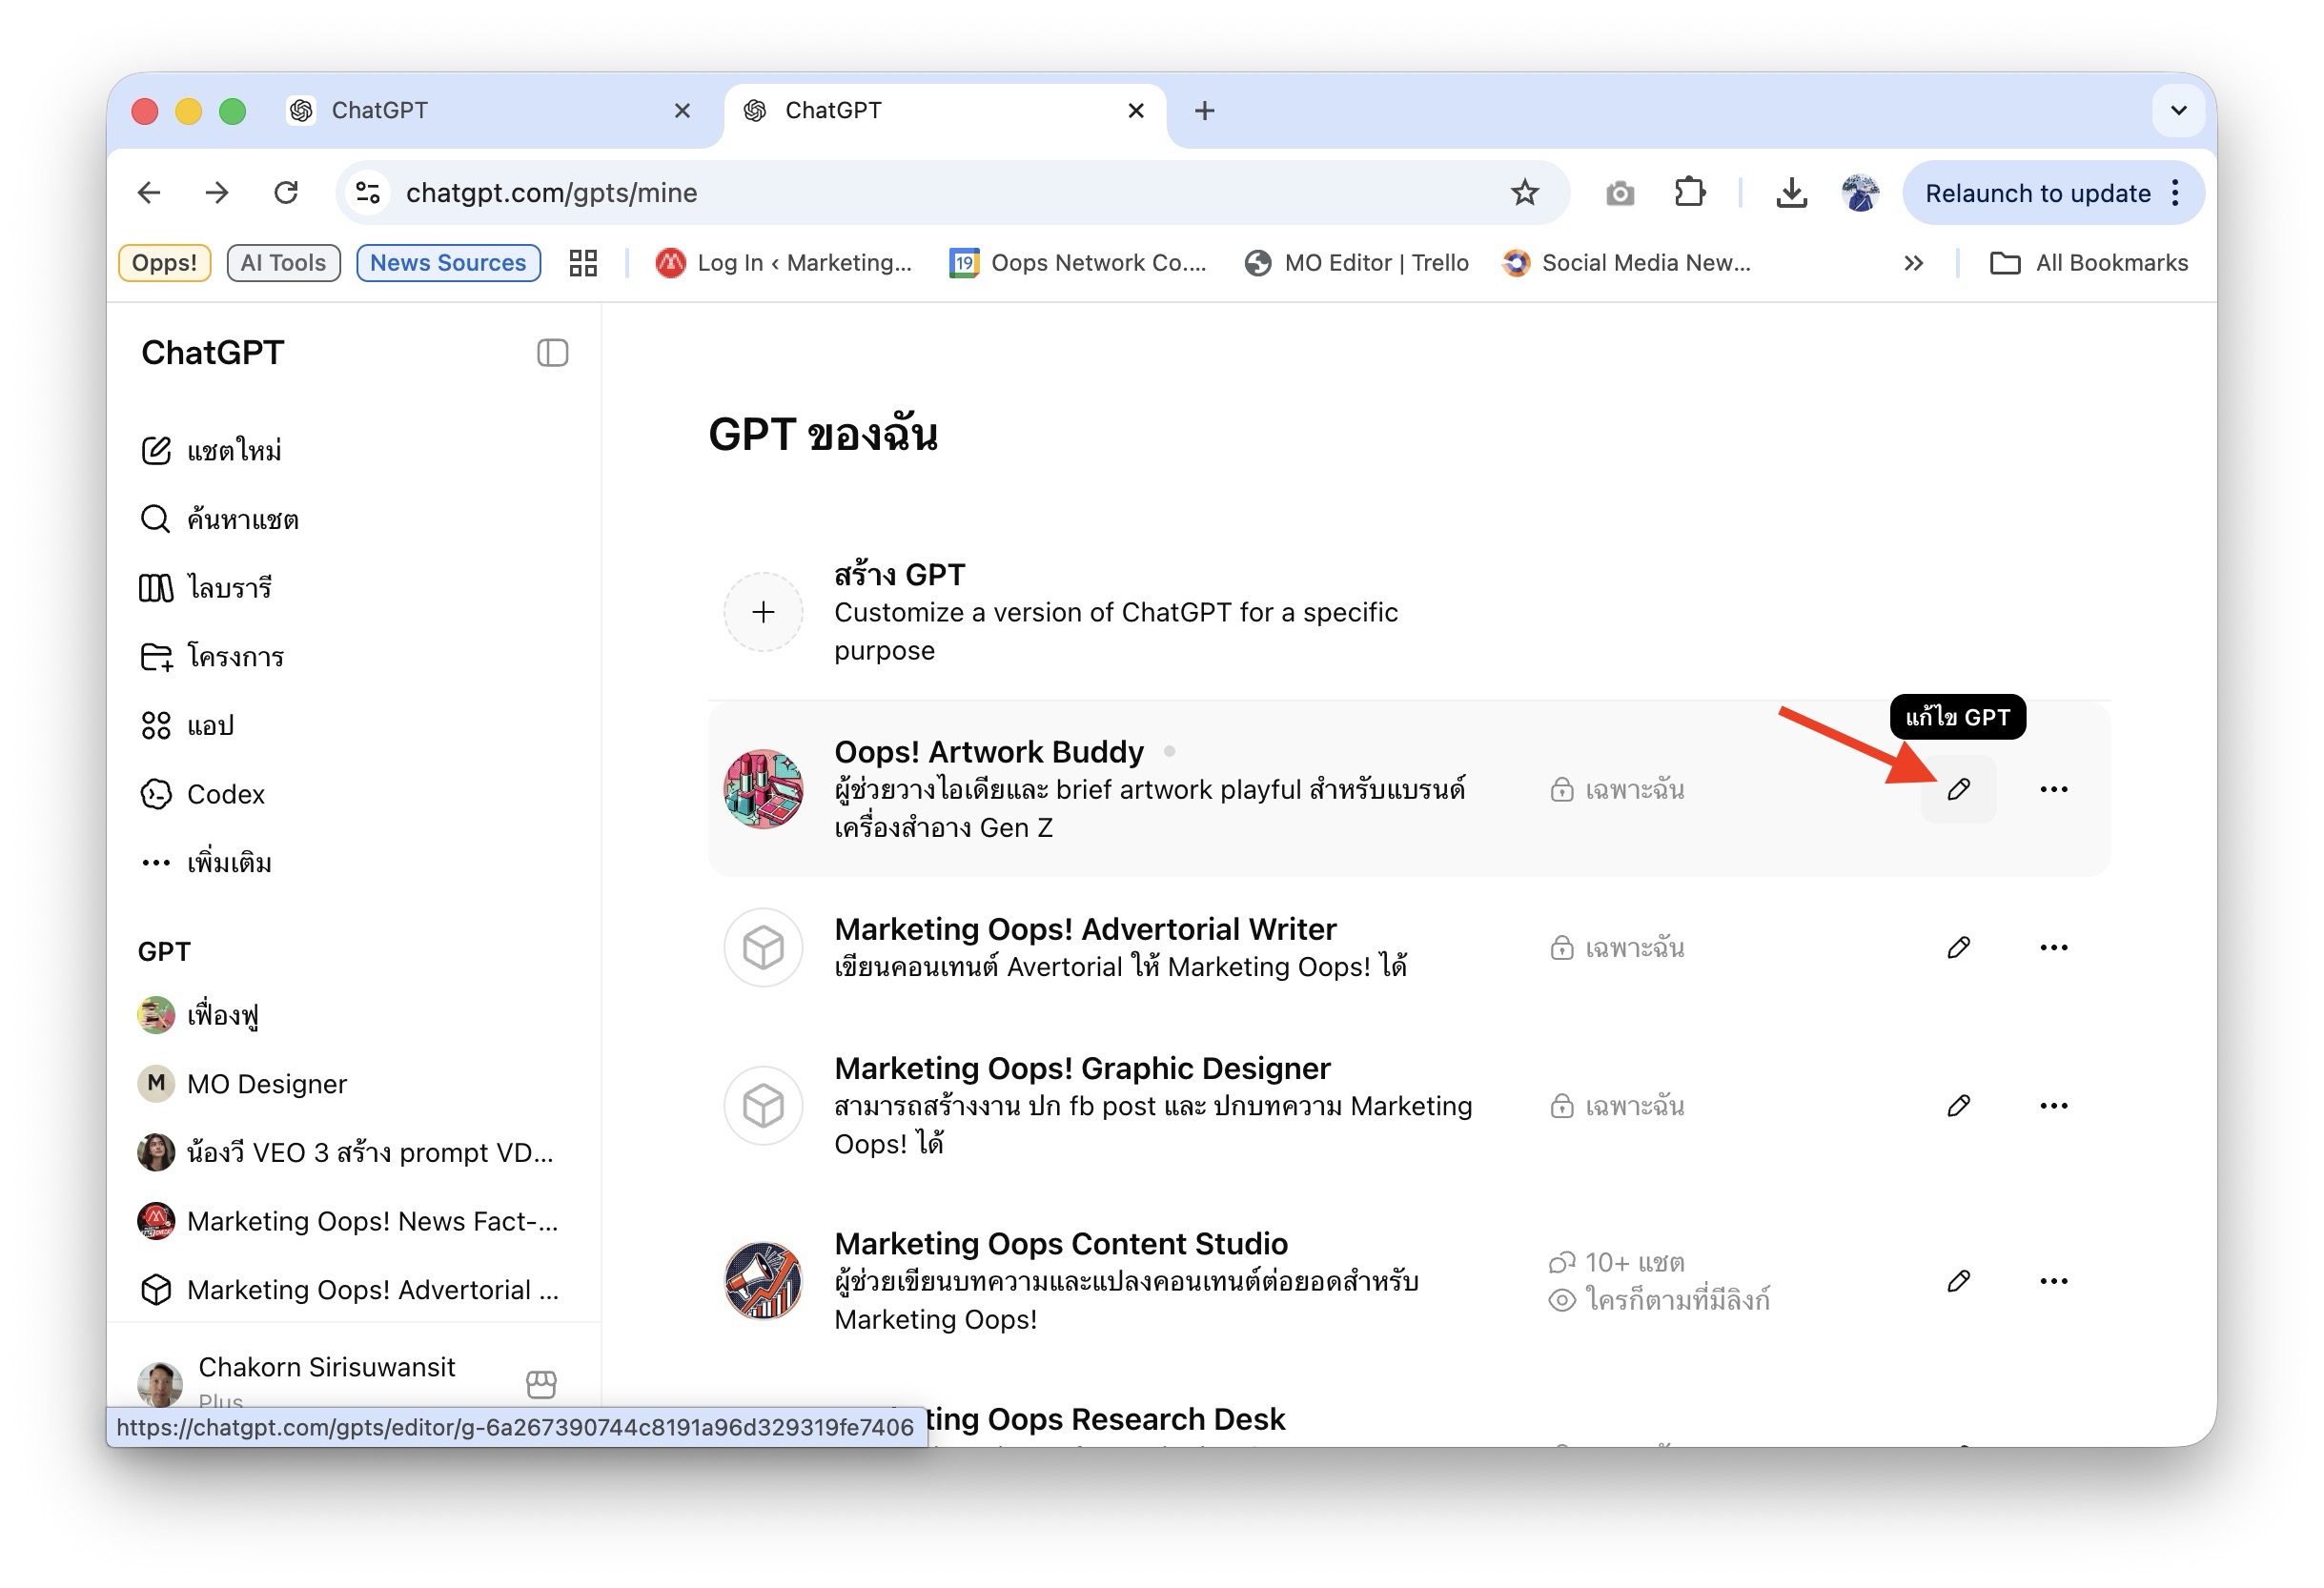This screenshot has width=2324, height=1588.
Task: Open more options for Content Studio
Action: point(2052,1281)
